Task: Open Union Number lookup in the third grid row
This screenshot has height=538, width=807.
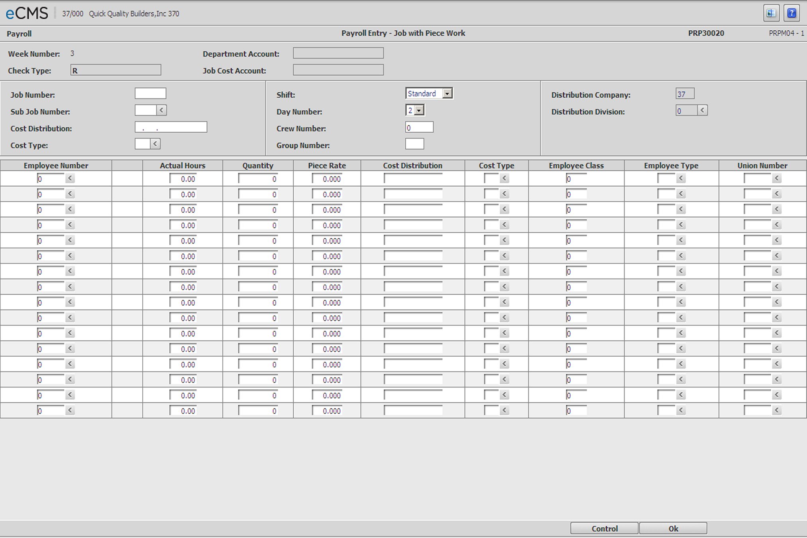Action: [x=777, y=210]
